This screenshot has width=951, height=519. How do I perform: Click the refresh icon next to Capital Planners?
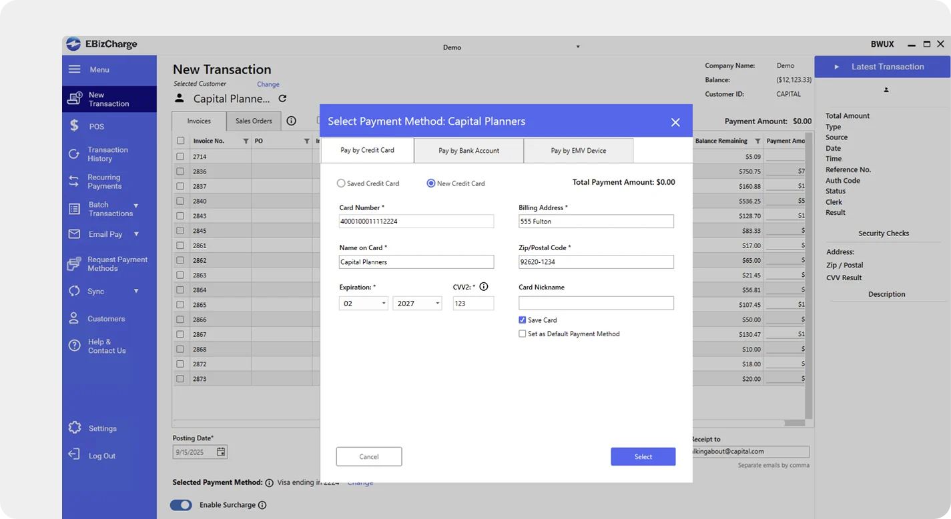click(x=282, y=99)
